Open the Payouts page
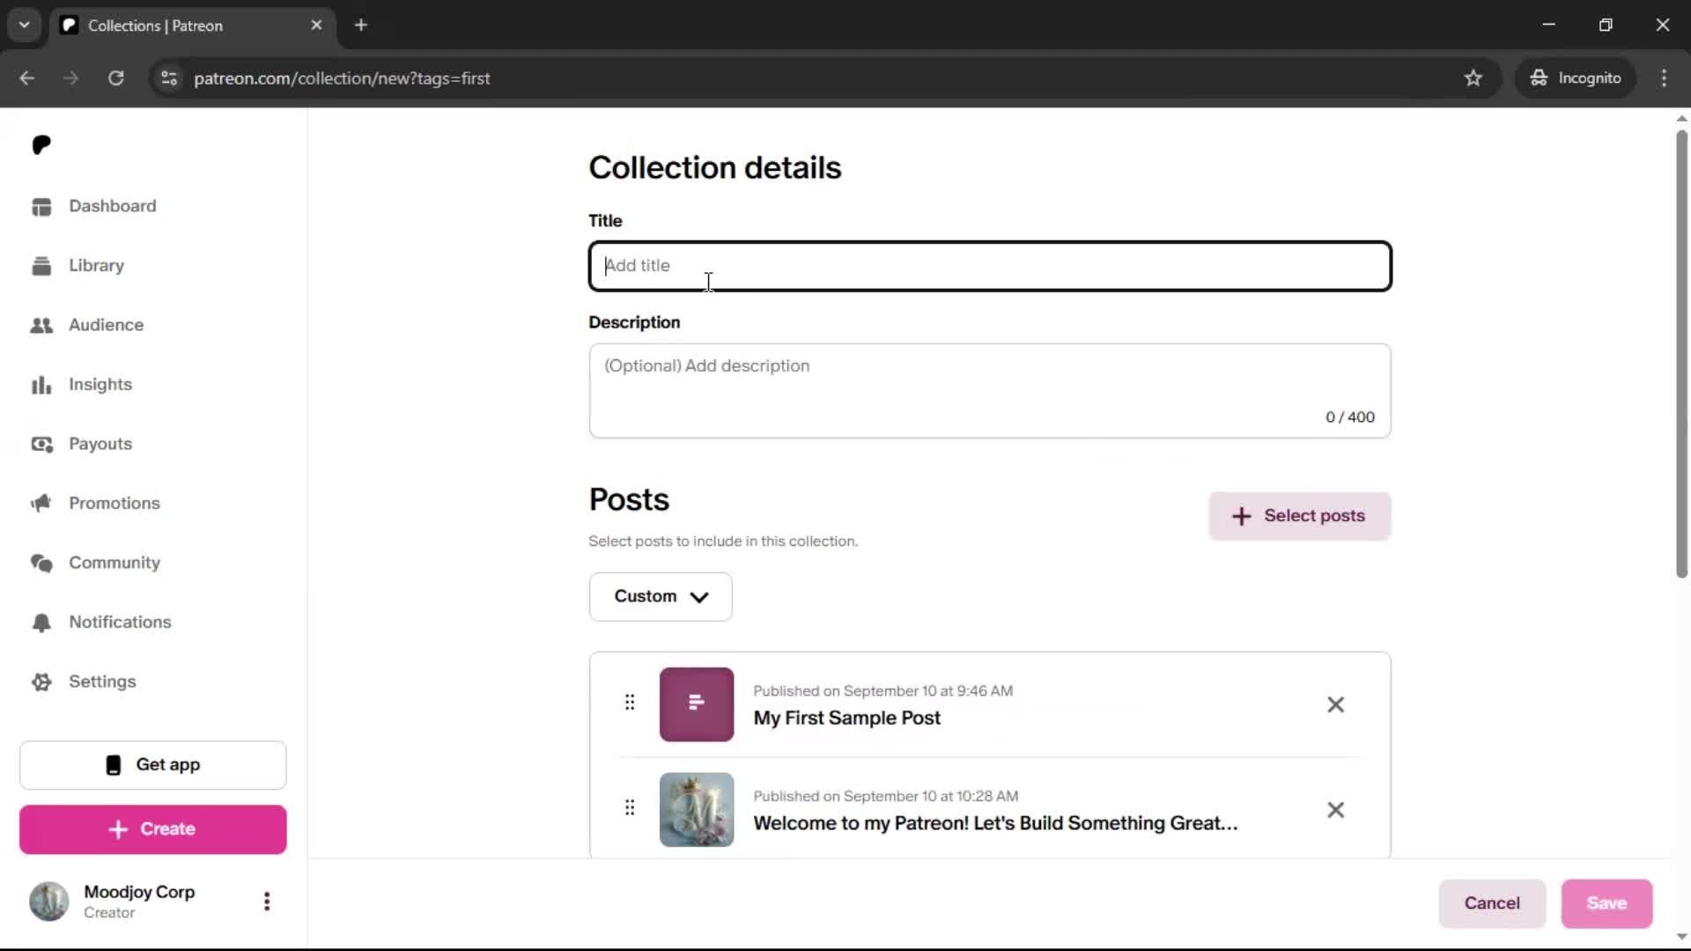 pos(100,444)
